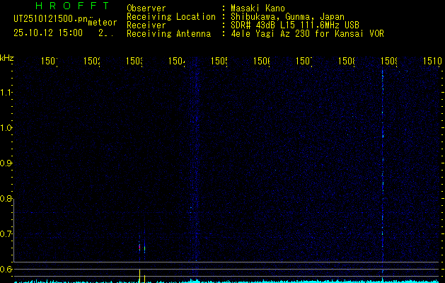Click the 1.1 kHz frequency tick label
Image resolution: width=445 pixels, height=283 pixels.
point(6,92)
